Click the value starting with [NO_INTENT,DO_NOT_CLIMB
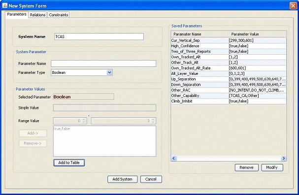The image size is (299, 195). [257, 90]
